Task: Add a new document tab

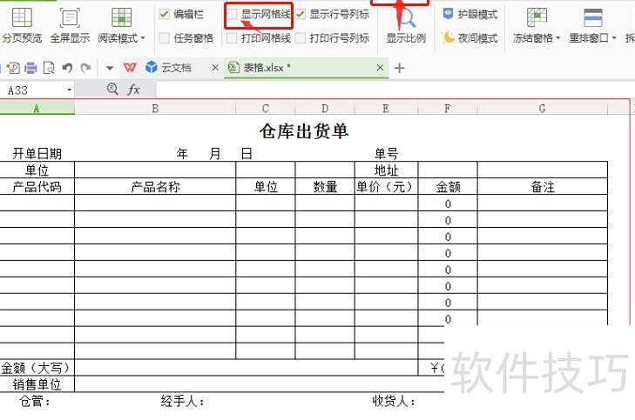Action: click(399, 68)
